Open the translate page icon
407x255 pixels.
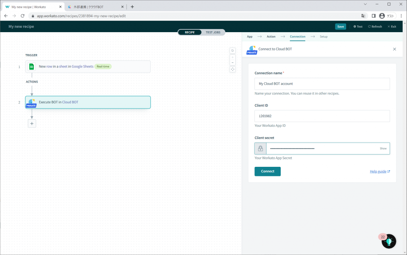pos(363,16)
